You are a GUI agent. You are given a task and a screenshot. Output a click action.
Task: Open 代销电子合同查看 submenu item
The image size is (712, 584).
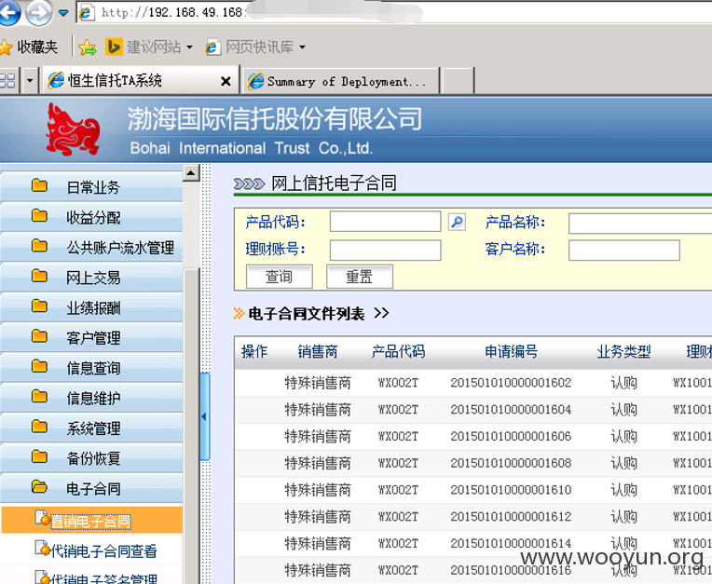pyautogui.click(x=103, y=550)
